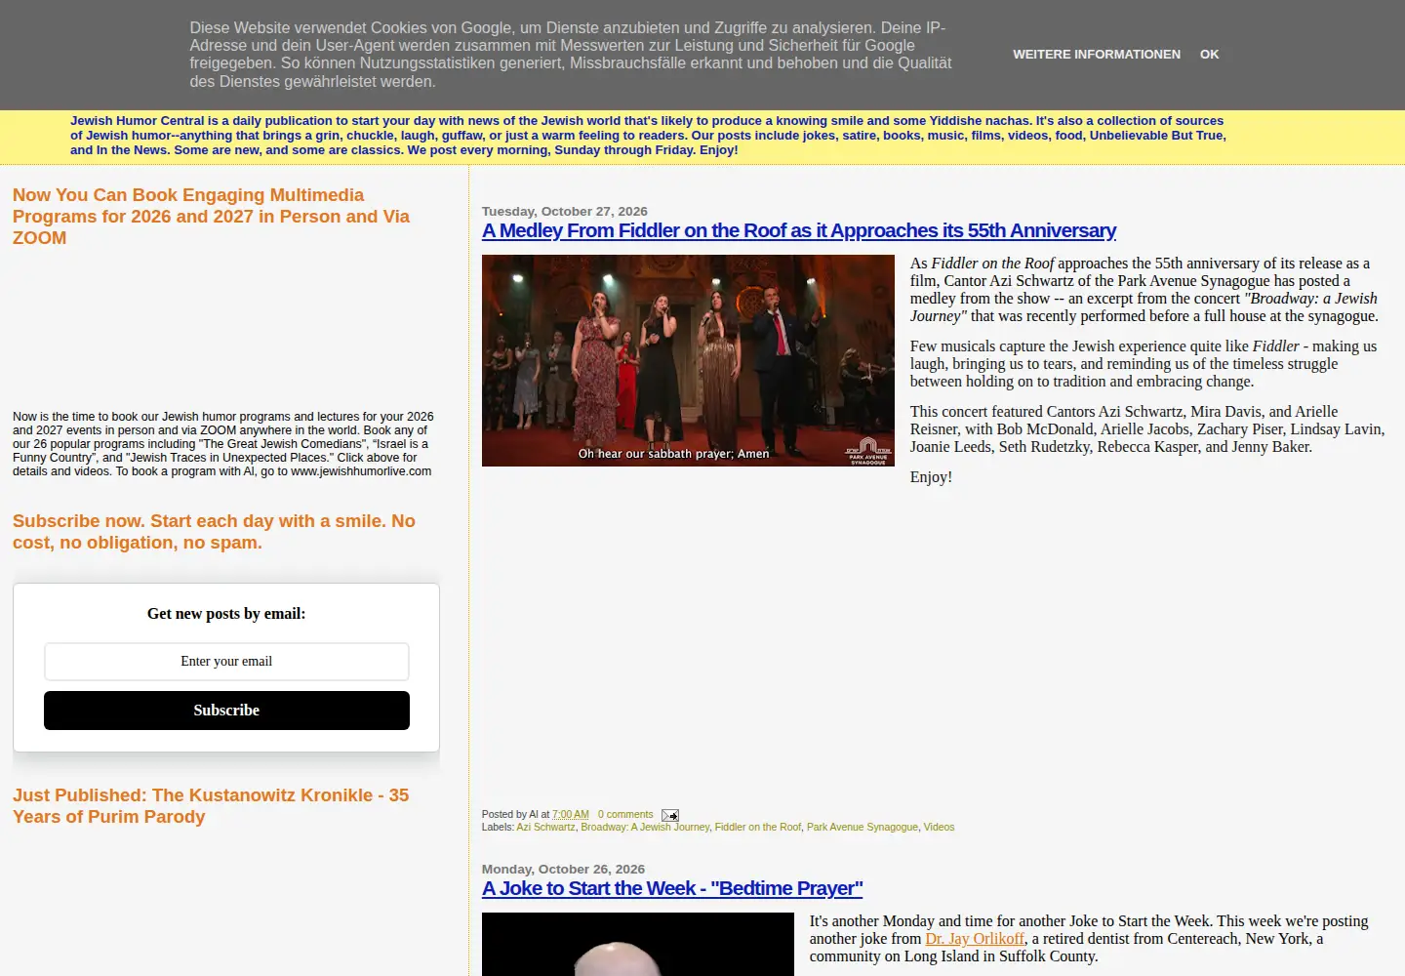1405x976 pixels.
Task: Open the Fiddler on the Roof medley post title
Action: pyautogui.click(x=799, y=230)
